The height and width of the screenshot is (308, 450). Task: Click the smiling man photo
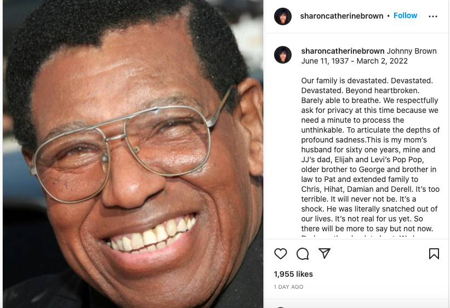click(x=133, y=154)
